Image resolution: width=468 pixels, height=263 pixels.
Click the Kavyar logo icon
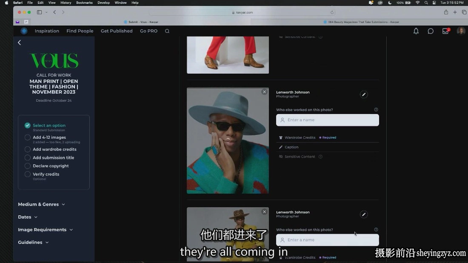coord(24,31)
